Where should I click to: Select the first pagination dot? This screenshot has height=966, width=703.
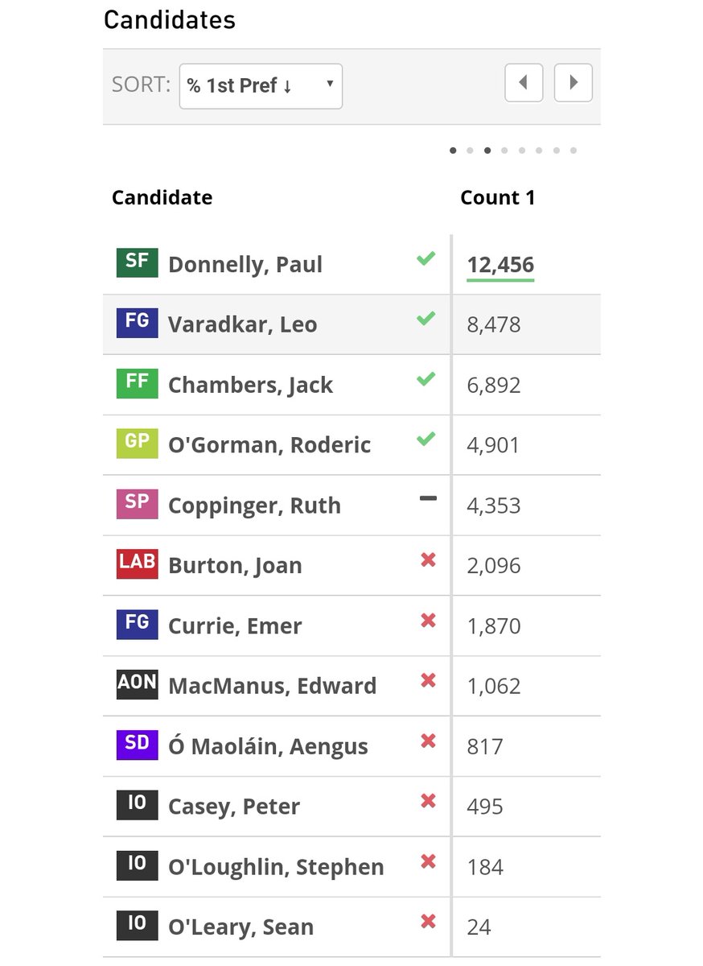coord(453,151)
